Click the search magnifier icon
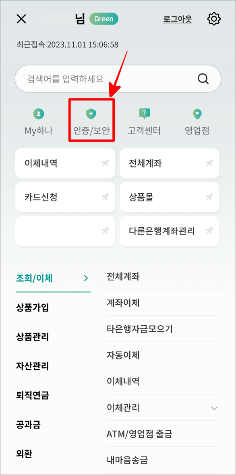This screenshot has width=236, height=475. (203, 79)
